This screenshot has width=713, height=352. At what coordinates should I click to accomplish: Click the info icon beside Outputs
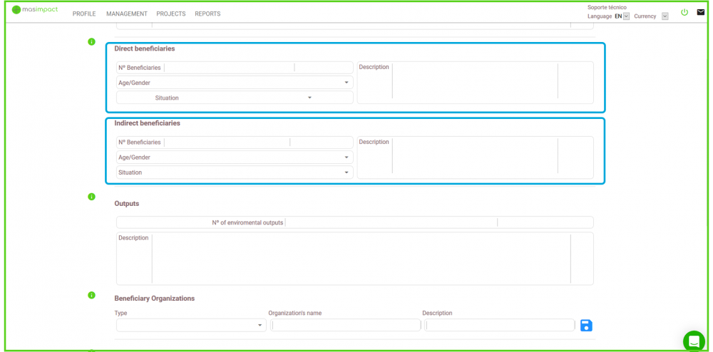[x=91, y=197]
